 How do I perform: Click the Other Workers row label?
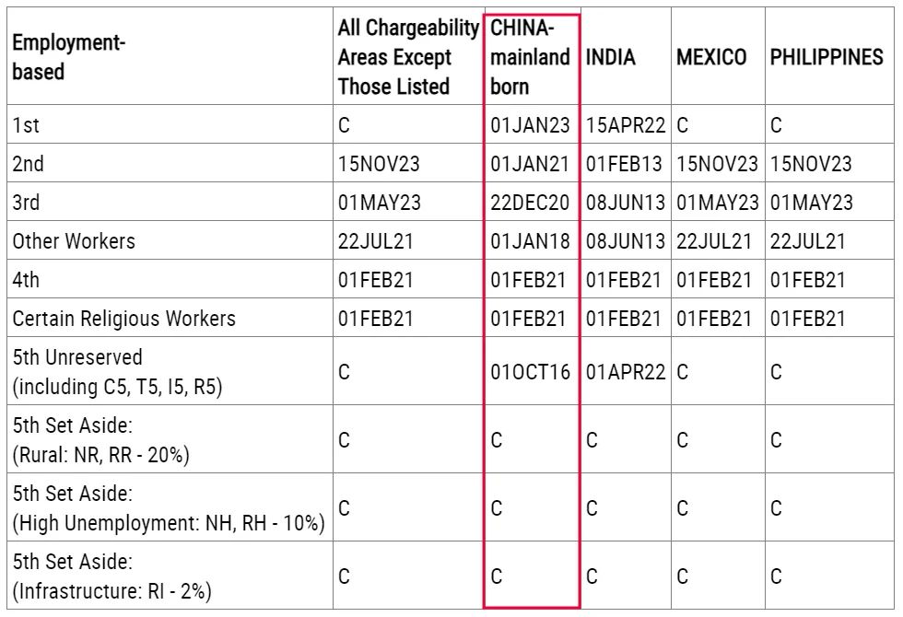pyautogui.click(x=74, y=241)
